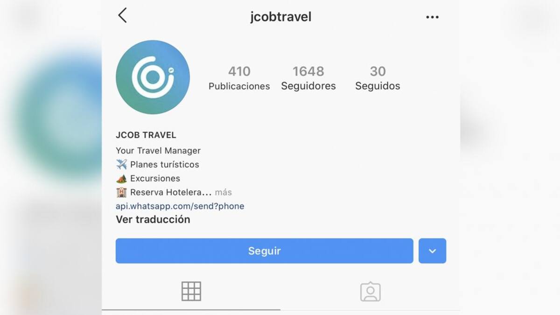The width and height of the screenshot is (560, 315).
Task: Select the JCOB TRAVEL display name
Action: (146, 135)
